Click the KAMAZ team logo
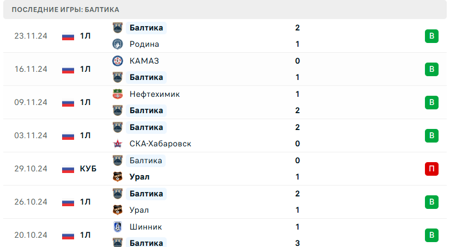The image size is (450, 247). 117,61
